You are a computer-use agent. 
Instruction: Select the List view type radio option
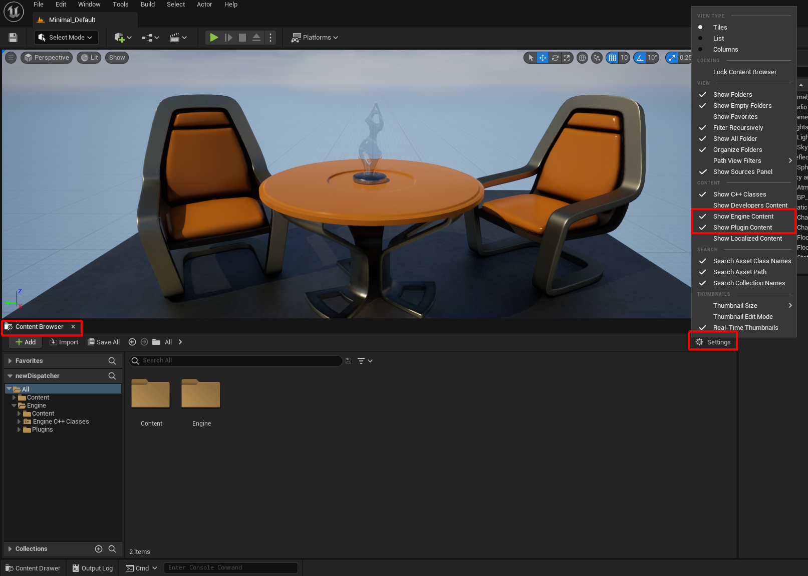[x=718, y=39]
